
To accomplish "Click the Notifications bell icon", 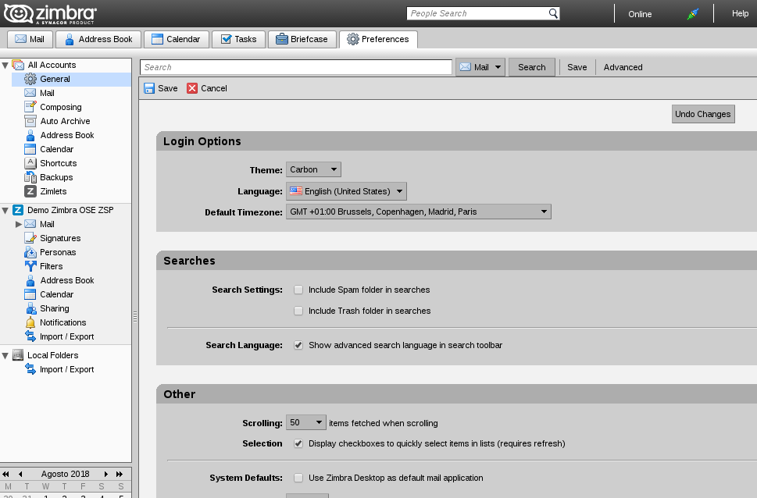I will pyautogui.click(x=30, y=322).
